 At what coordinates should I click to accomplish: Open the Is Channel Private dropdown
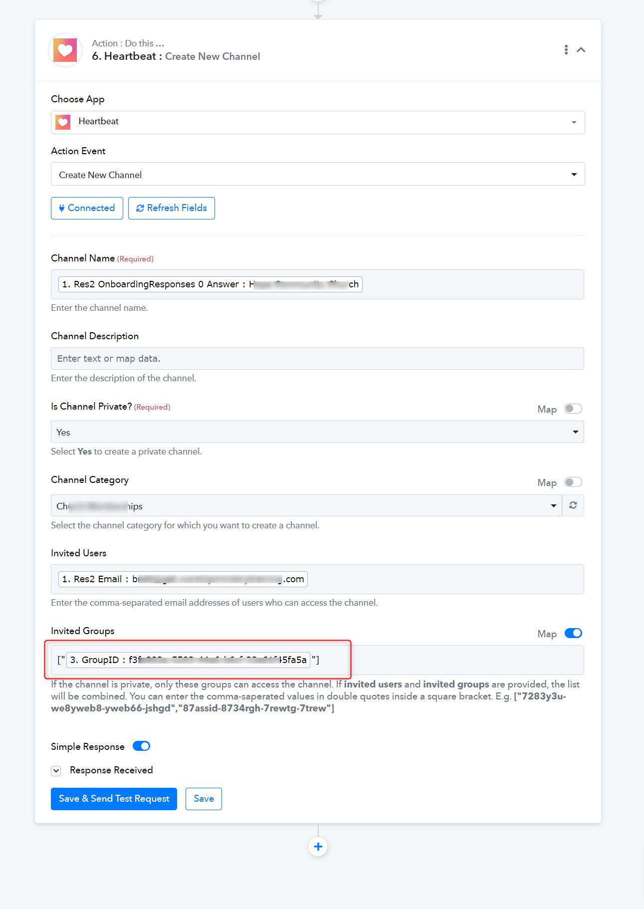tap(317, 432)
